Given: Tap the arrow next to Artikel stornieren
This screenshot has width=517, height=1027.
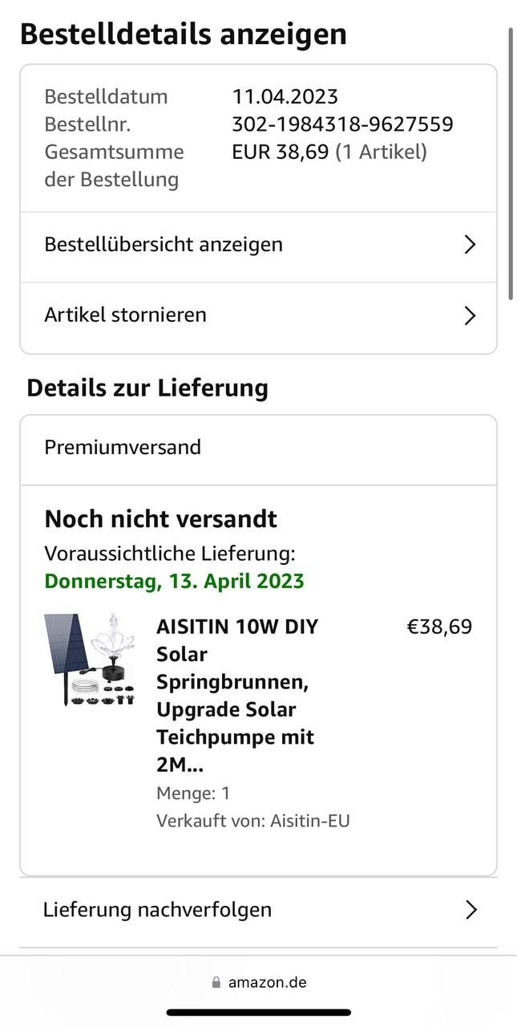Looking at the screenshot, I should pos(471,315).
